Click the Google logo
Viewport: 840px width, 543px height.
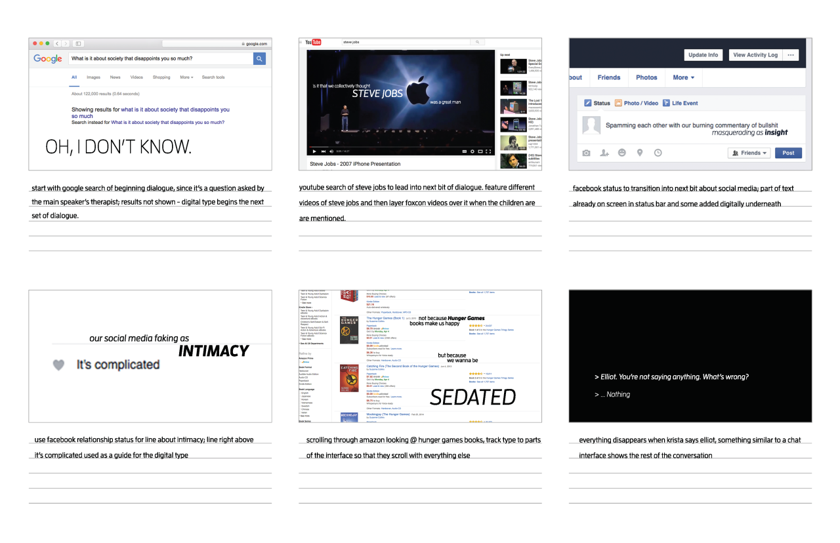(48, 59)
